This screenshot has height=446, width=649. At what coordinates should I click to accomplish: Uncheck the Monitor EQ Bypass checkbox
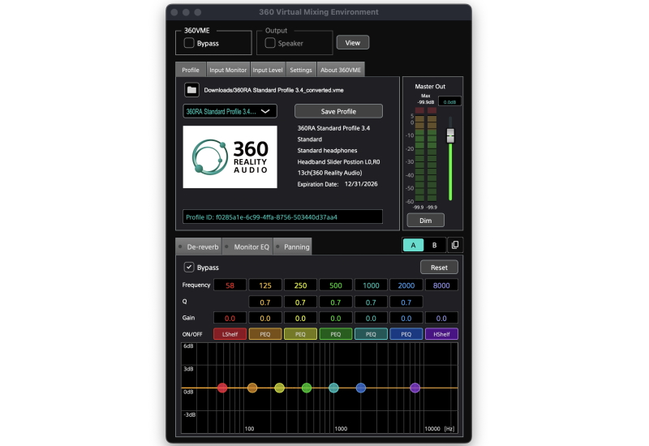click(x=189, y=267)
